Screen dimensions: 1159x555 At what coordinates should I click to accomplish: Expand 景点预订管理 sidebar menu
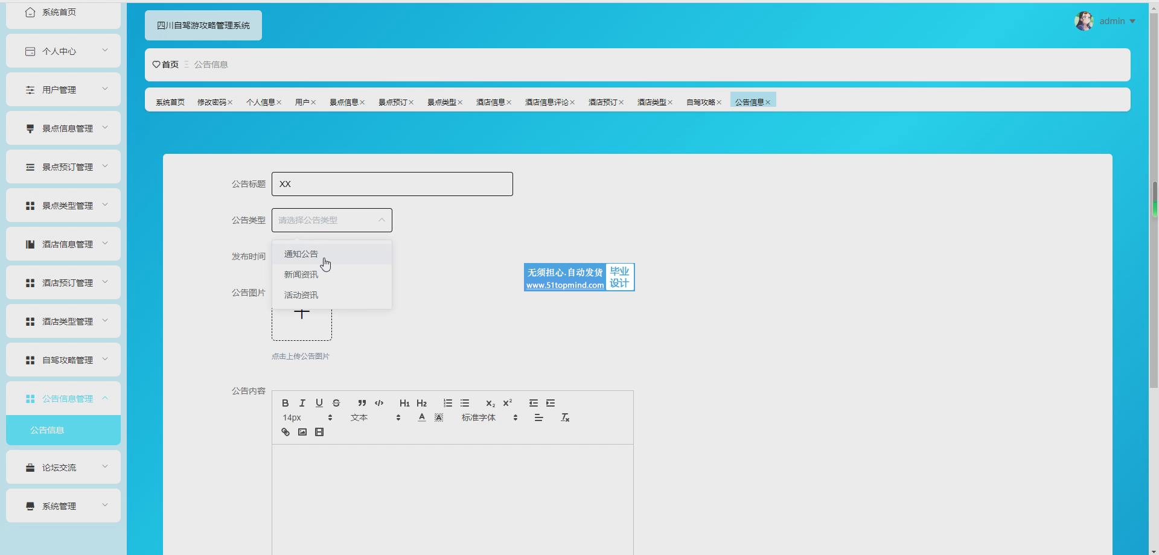(x=63, y=166)
